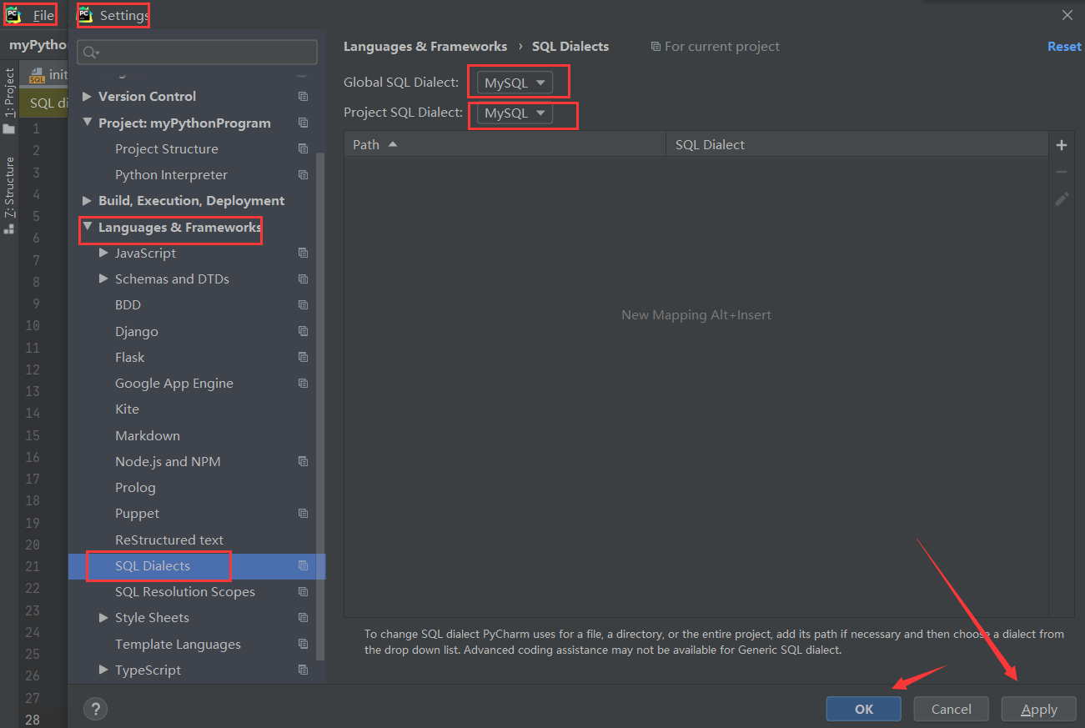Select Flask in settings tree

coord(130,357)
